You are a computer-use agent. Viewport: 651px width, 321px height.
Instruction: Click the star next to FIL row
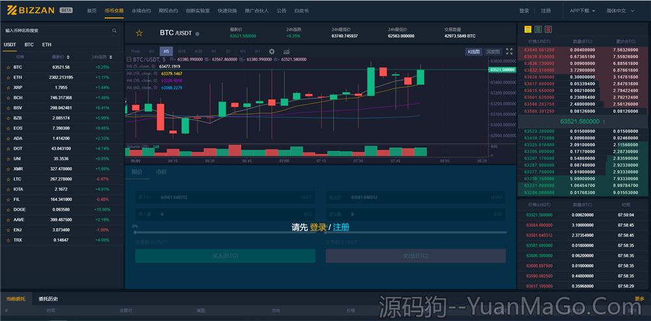tap(8, 199)
